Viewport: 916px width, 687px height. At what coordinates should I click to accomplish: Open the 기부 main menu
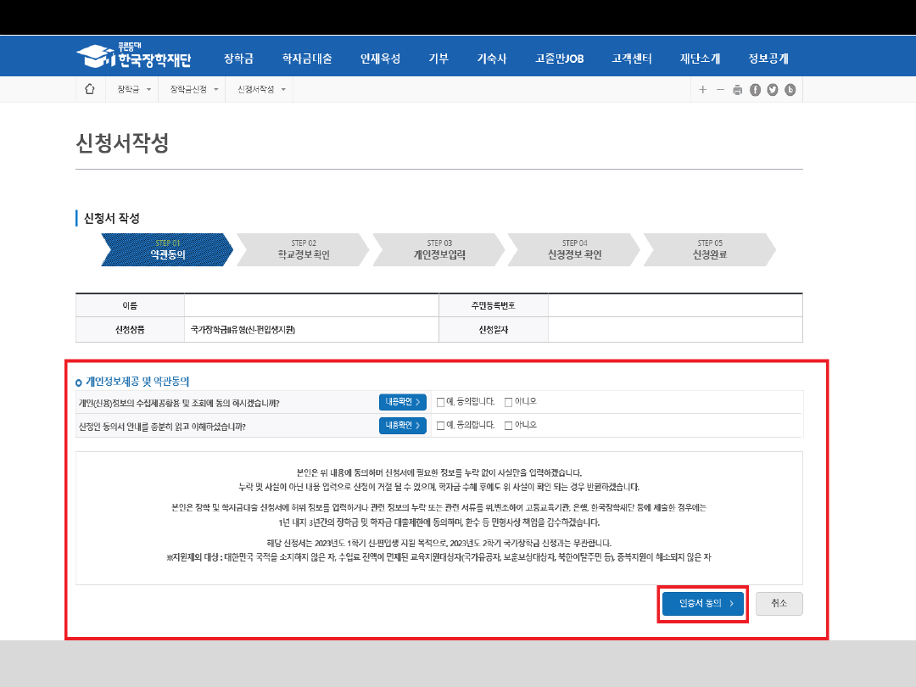tap(438, 59)
